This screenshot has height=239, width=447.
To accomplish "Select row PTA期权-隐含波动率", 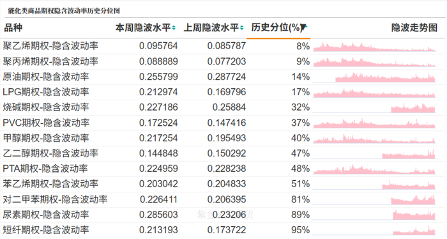I will tap(223, 169).
